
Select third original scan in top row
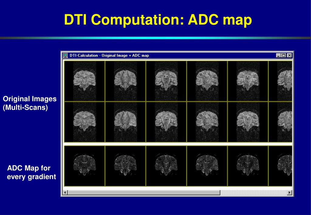point(166,81)
